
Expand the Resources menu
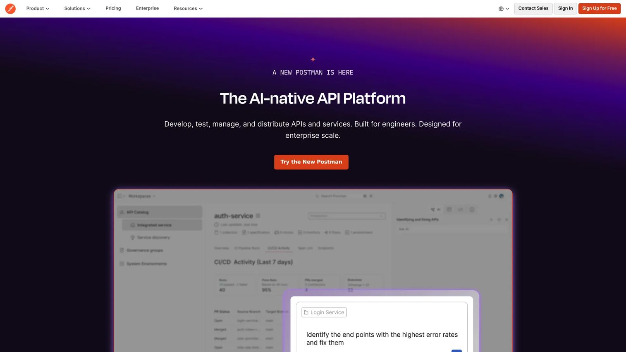[188, 8]
